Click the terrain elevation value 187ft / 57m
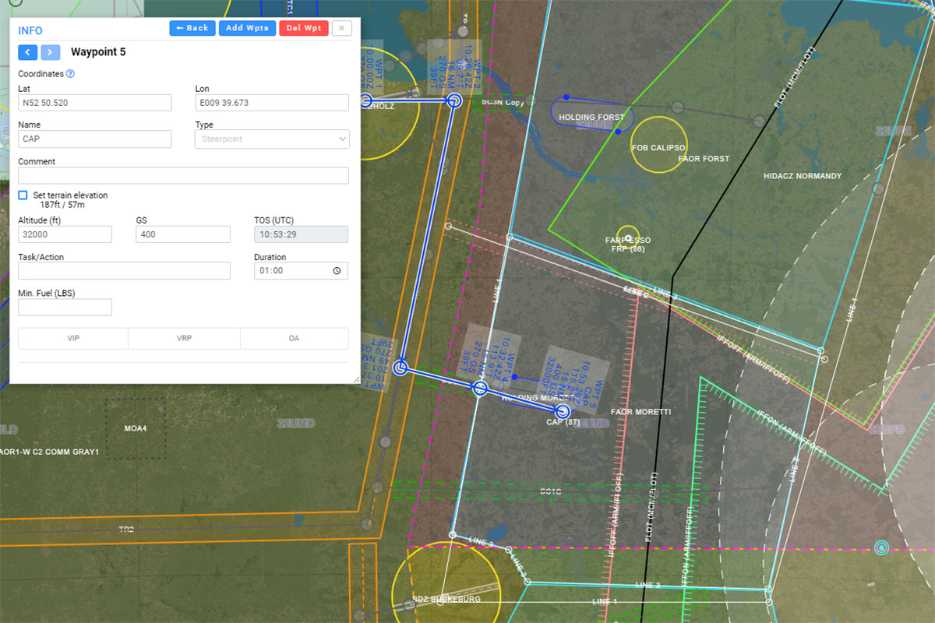 click(x=63, y=205)
